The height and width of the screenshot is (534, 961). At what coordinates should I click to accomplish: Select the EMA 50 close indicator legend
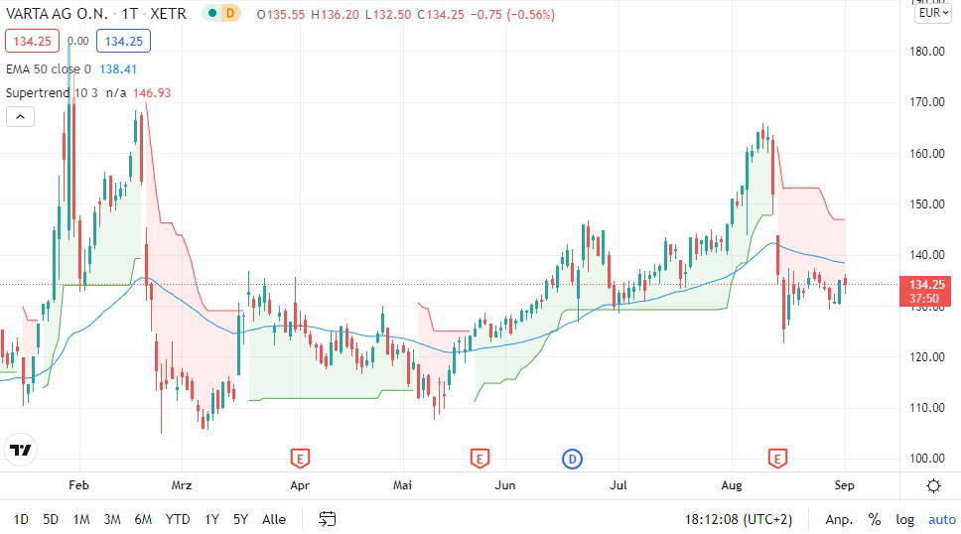coord(49,69)
